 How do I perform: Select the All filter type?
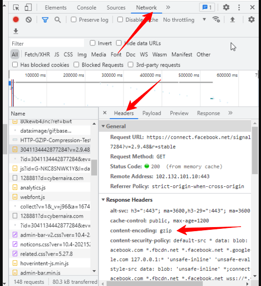(15, 54)
